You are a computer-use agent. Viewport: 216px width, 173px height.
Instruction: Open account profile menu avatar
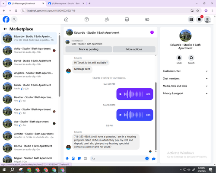pyautogui.click(x=207, y=19)
